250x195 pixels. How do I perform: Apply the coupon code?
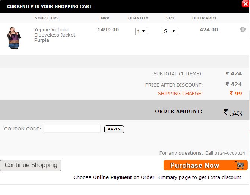click(x=114, y=129)
